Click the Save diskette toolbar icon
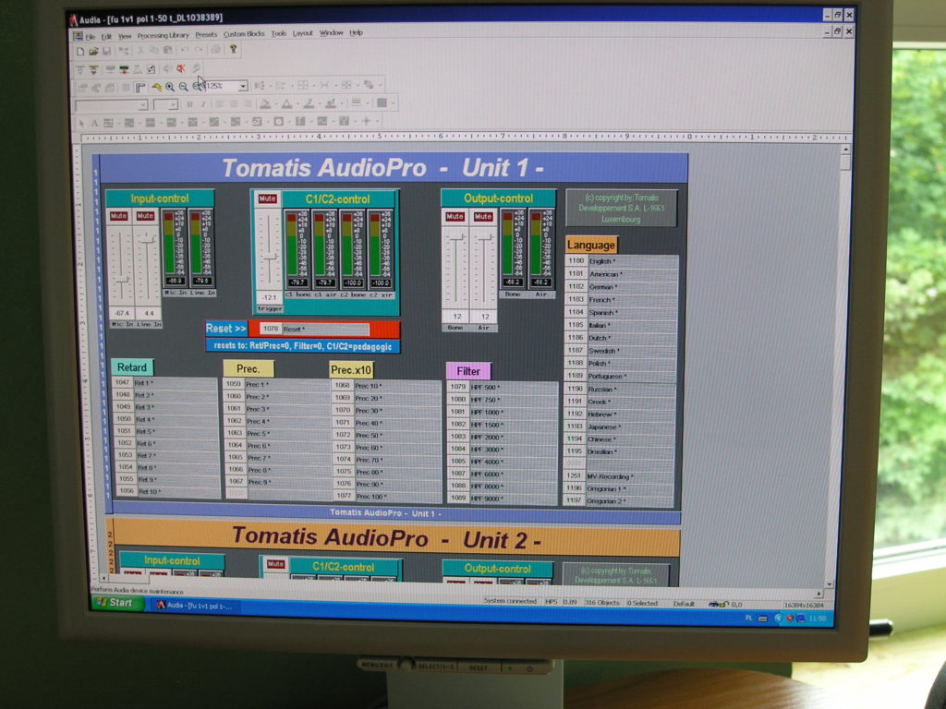 point(107,52)
